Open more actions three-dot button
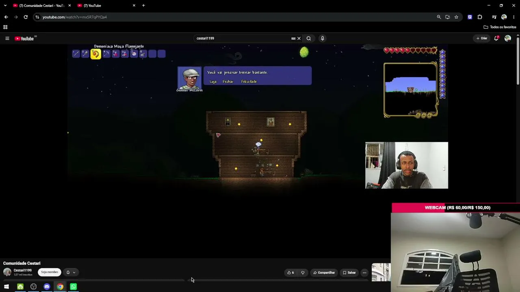This screenshot has width=520, height=292. coord(364,273)
